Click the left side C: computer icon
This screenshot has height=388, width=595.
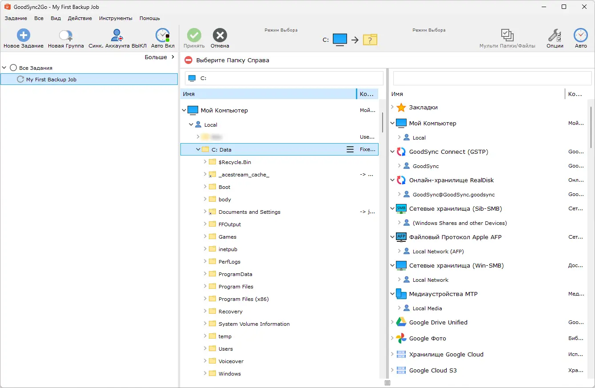(340, 40)
